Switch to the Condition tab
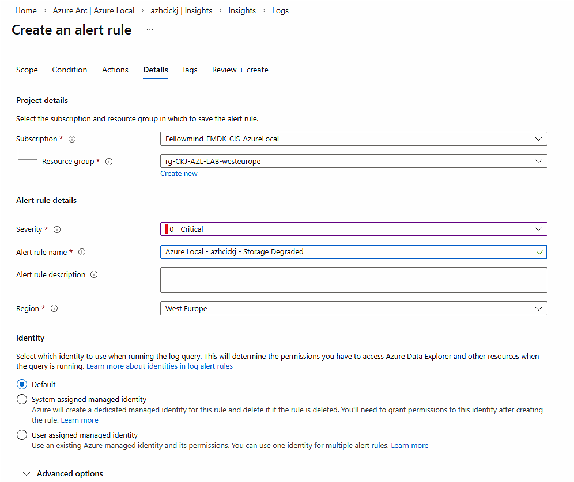 pos(70,70)
